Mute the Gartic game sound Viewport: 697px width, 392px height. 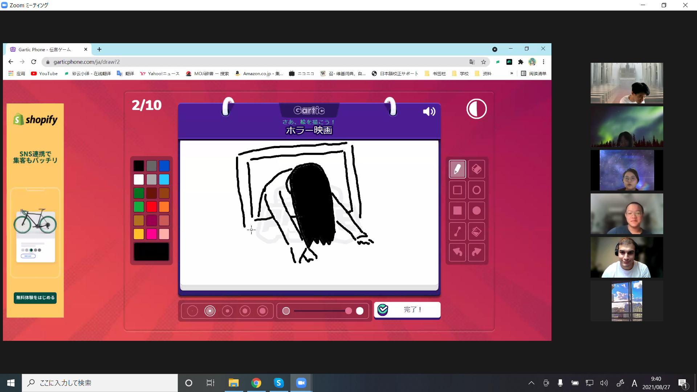(429, 111)
